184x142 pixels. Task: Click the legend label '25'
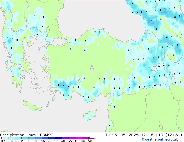(x=56, y=141)
